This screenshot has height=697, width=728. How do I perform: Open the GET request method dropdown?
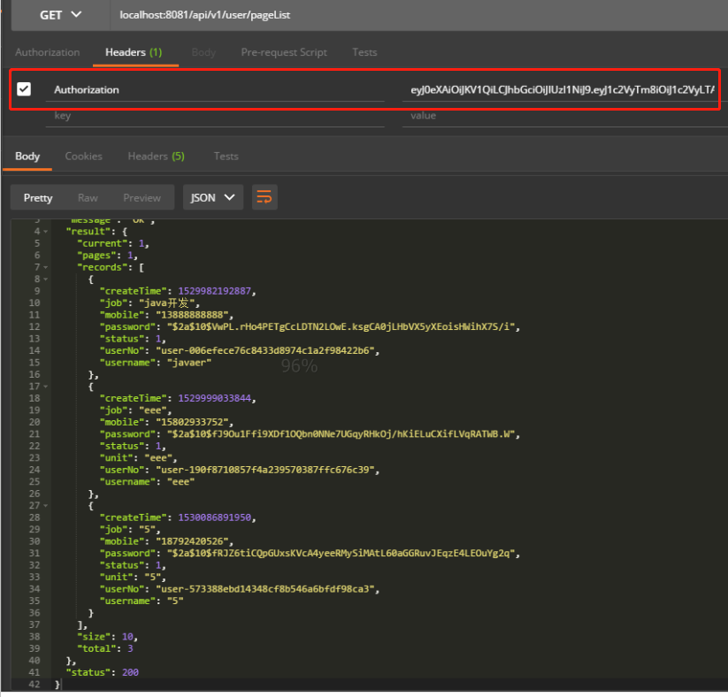coord(59,14)
